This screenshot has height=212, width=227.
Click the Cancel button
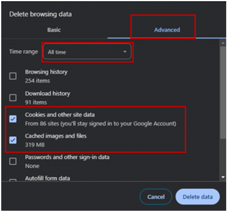coord(156,197)
